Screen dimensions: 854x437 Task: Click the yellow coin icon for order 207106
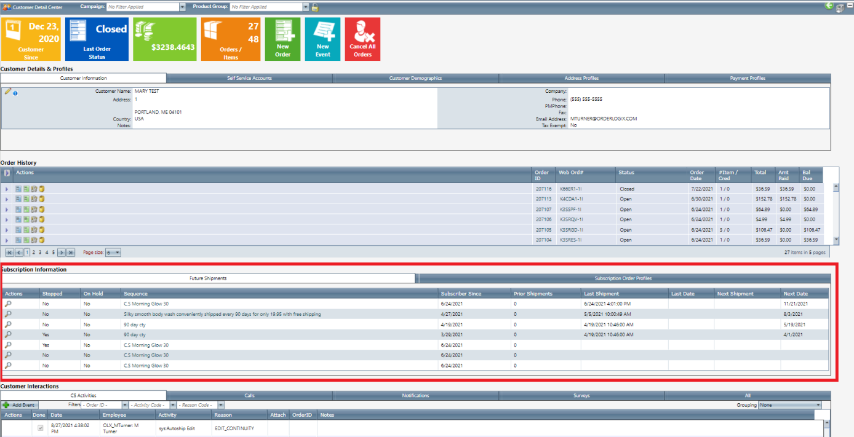[x=42, y=219]
